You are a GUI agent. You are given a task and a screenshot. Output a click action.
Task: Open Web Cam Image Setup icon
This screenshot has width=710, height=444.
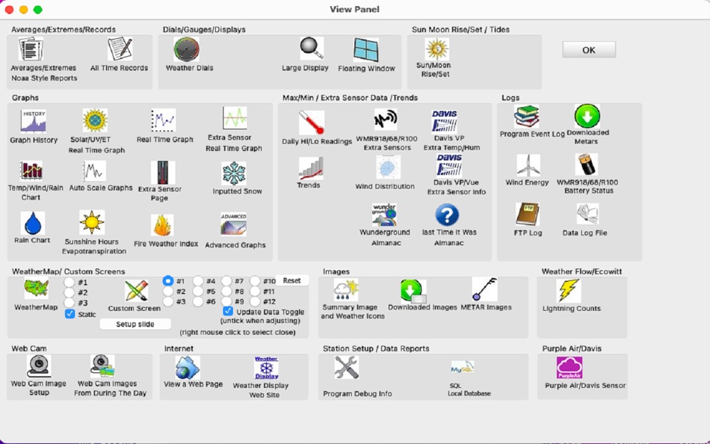point(39,366)
